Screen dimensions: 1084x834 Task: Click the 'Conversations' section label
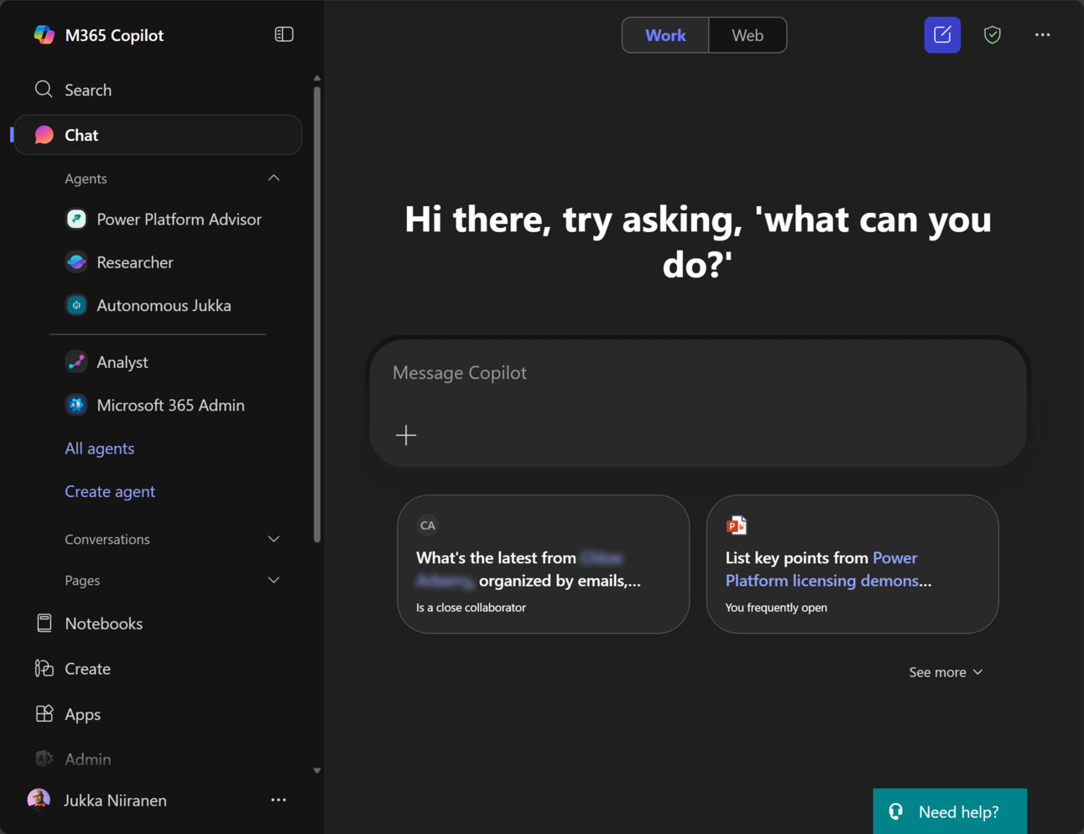[x=107, y=539]
